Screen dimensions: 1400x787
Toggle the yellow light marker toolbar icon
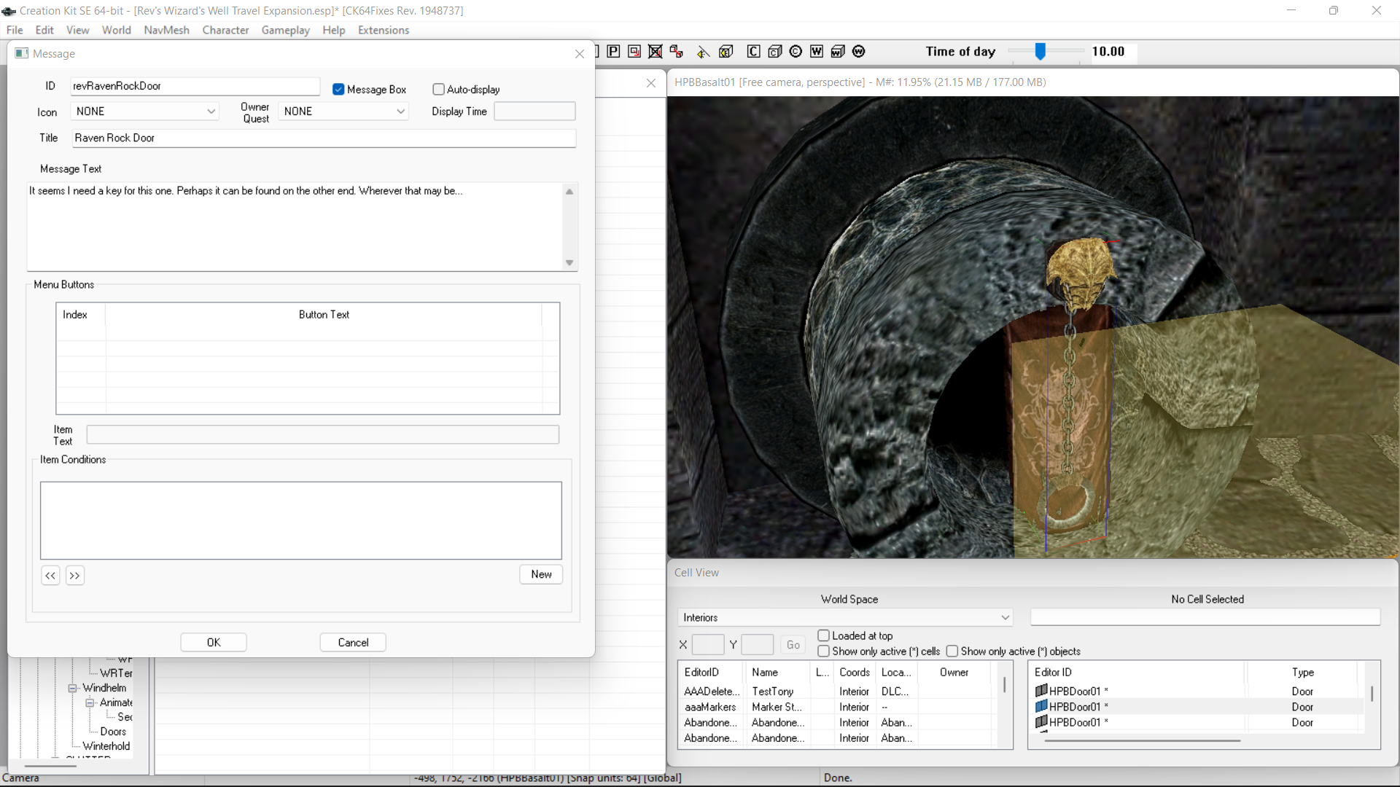pyautogui.click(x=703, y=51)
